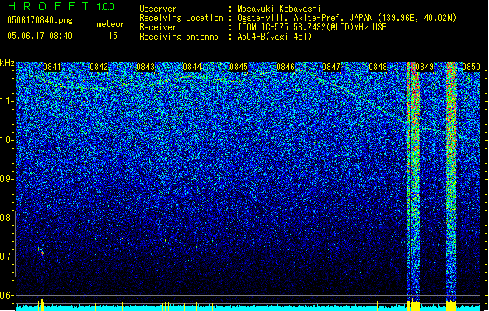The height and width of the screenshot is (311, 489).
Task: Click the red meteor echo near 0.7 kHz
Action: [x=41, y=251]
